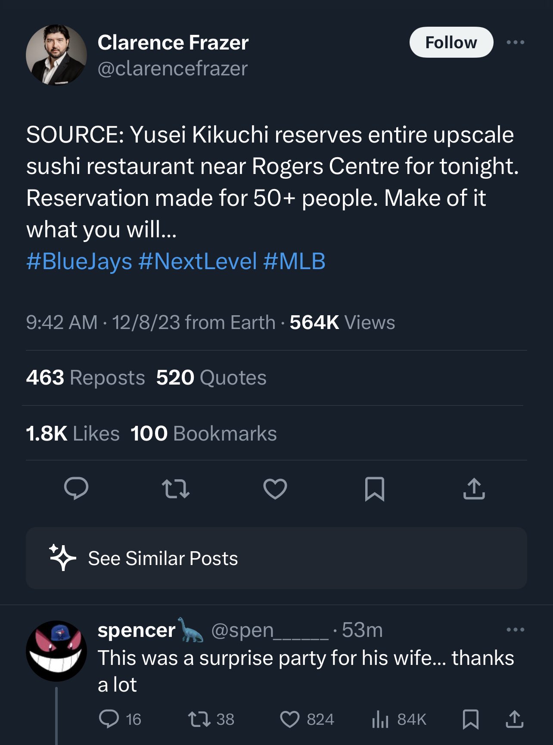
Task: View analytics for spencer's reply
Action: [x=380, y=719]
